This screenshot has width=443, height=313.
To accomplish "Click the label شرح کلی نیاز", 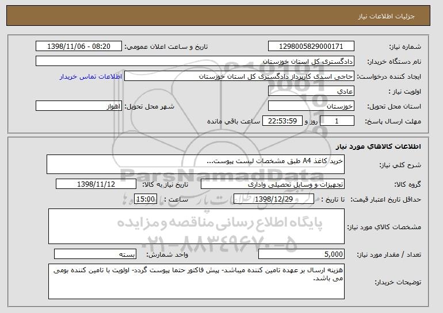I will tap(400, 165).
